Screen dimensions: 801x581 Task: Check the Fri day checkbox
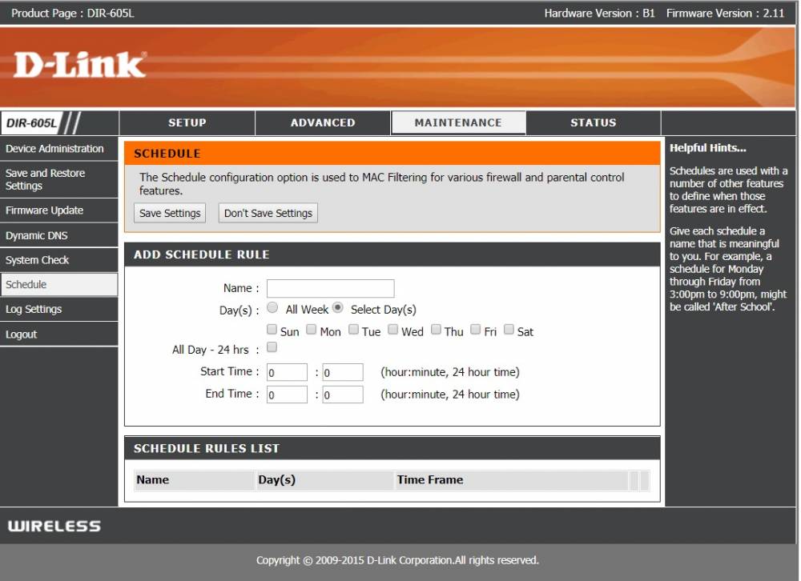point(476,329)
